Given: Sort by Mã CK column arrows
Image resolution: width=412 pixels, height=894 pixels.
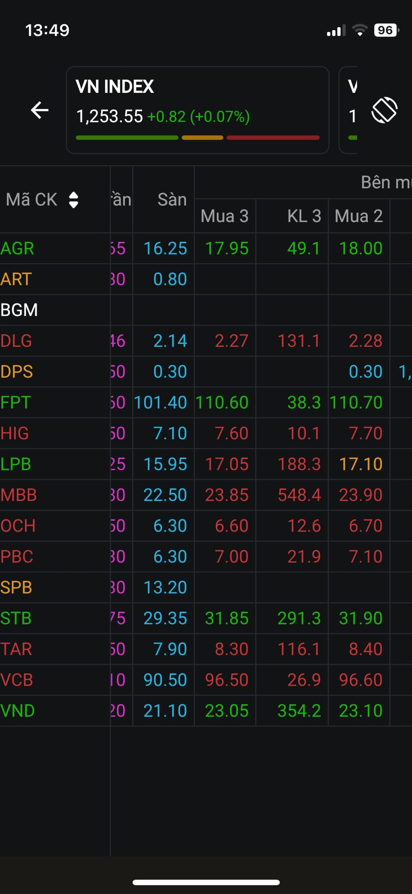Looking at the screenshot, I should 73,200.
